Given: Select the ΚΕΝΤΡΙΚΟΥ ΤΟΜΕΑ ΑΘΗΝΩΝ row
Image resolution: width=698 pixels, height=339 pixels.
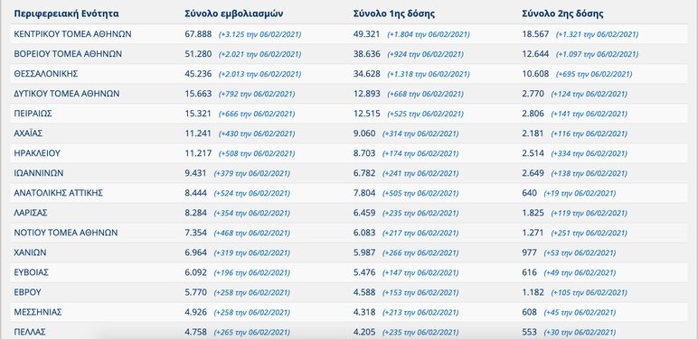Looking at the screenshot, I should [x=349, y=34].
